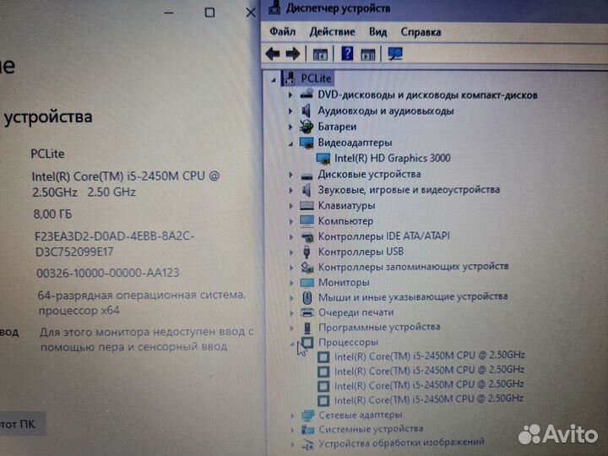Image resolution: width=608 pixels, height=456 pixels.
Task: Click device ID F23EA3D2-D0AD-4EBB text
Action: pos(115,244)
